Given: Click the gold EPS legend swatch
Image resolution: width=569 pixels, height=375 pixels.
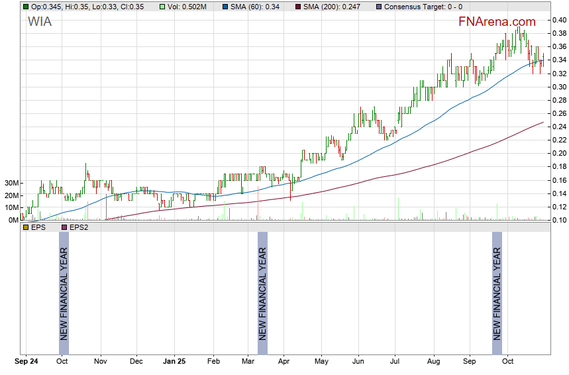Looking at the screenshot, I should [26, 227].
